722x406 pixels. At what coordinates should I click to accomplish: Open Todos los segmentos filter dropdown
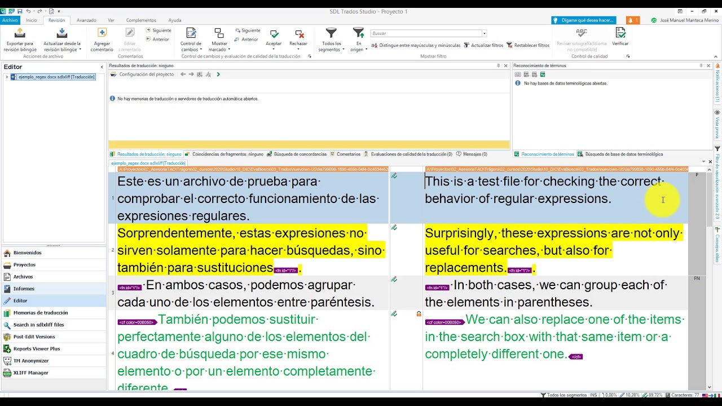click(x=332, y=40)
